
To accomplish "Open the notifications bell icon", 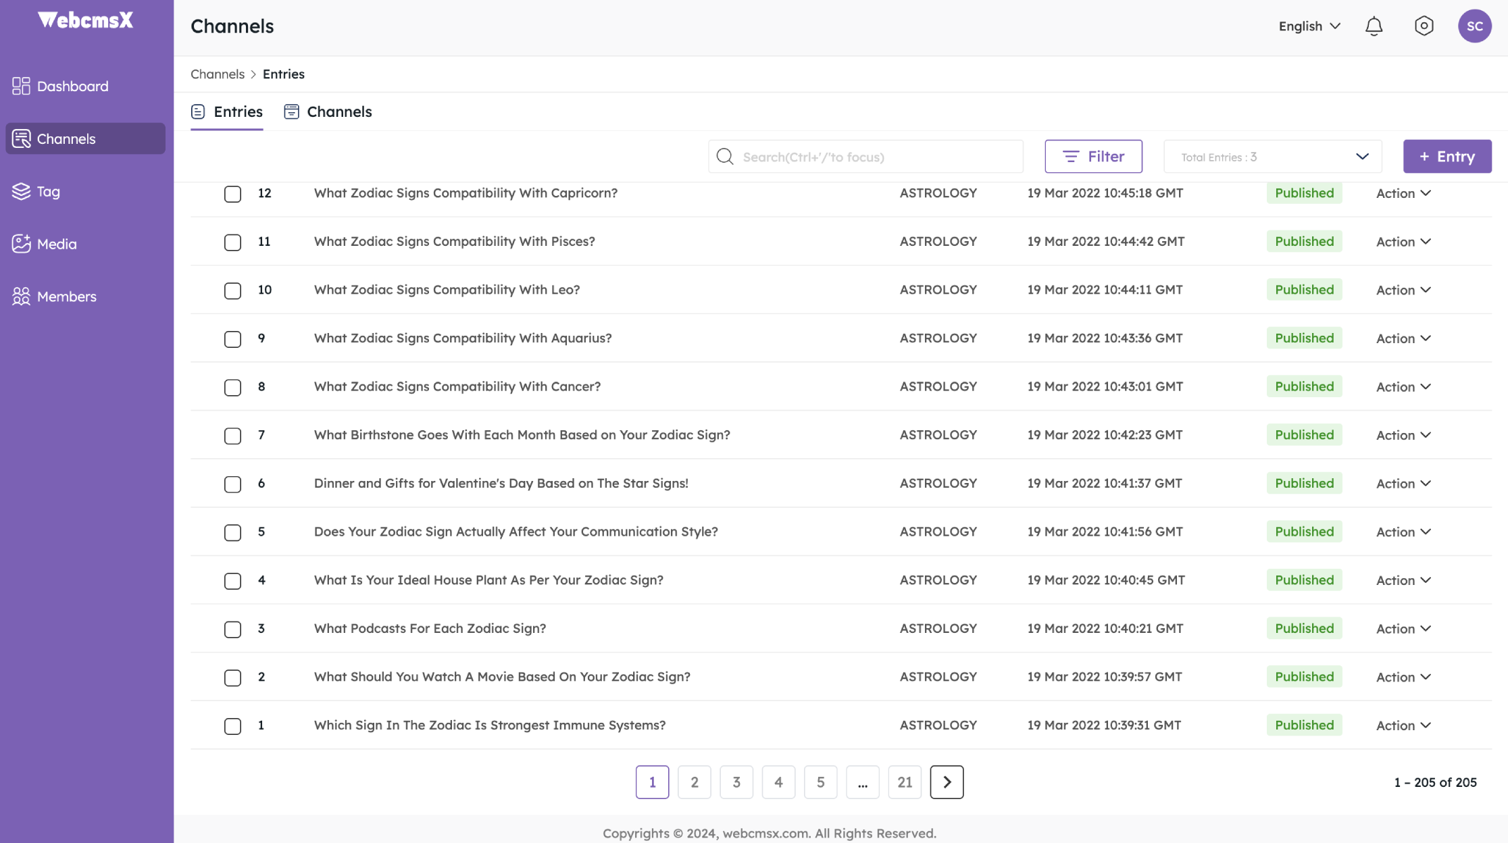I will pyautogui.click(x=1374, y=26).
